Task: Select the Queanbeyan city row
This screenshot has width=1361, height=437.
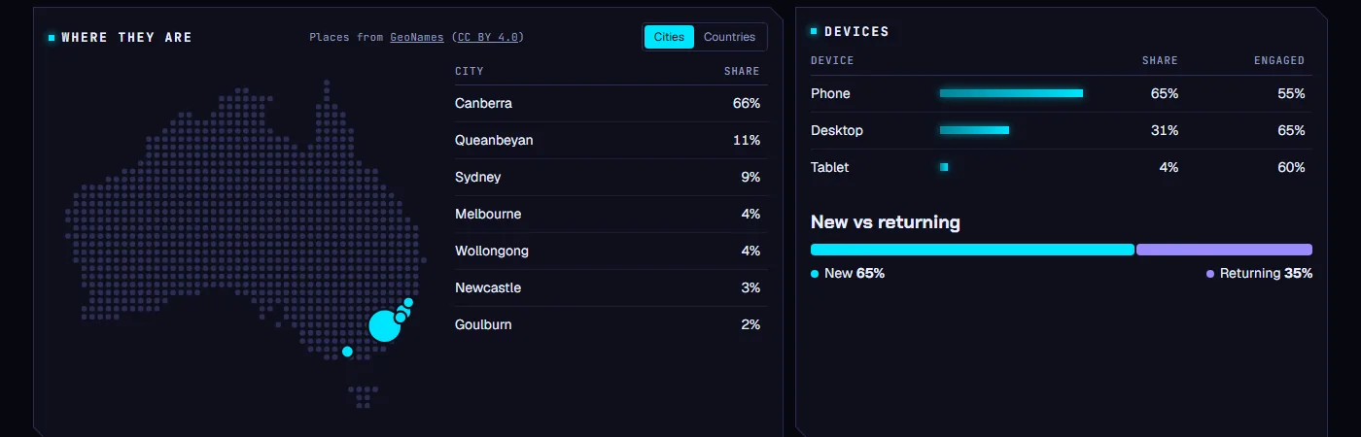Action: [x=611, y=140]
